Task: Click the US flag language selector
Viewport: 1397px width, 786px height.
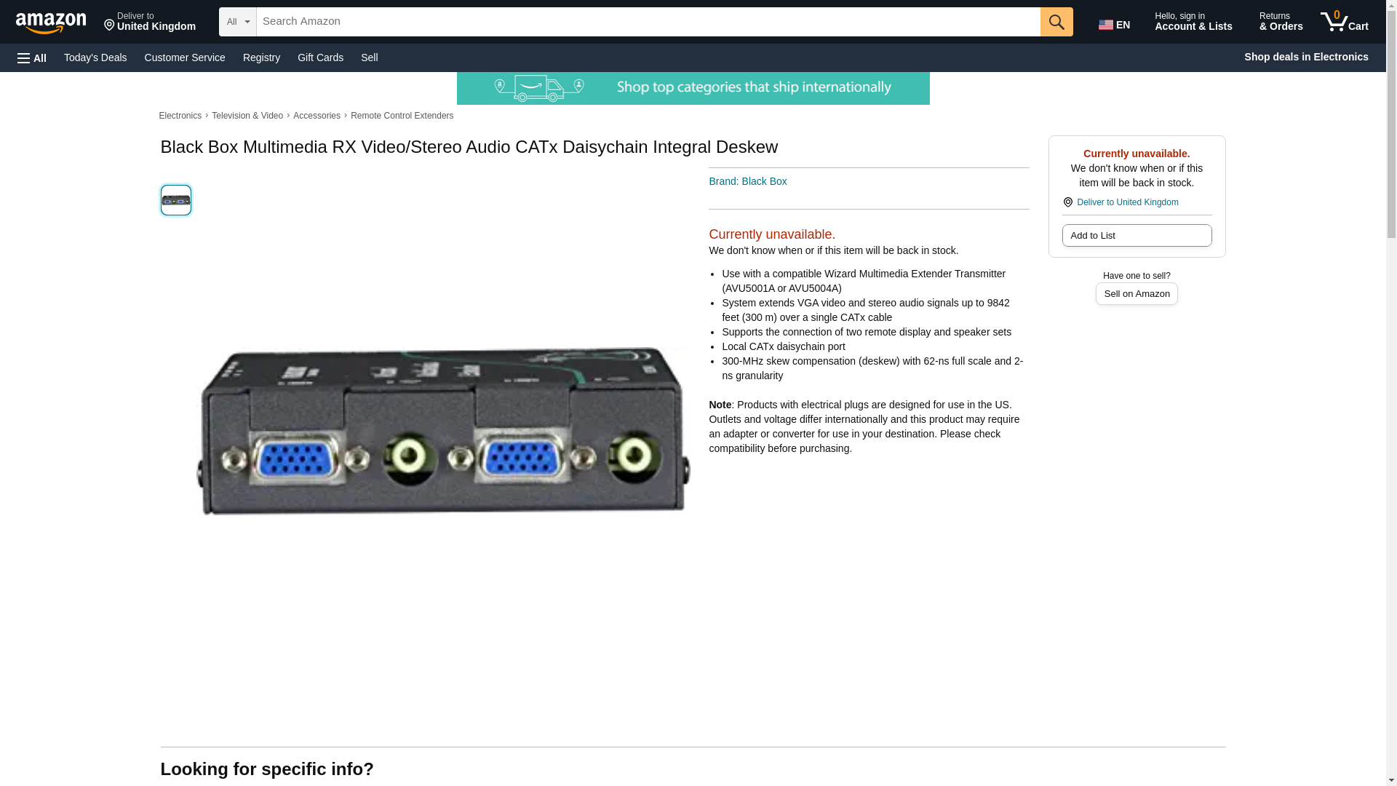Action: coord(1114,25)
